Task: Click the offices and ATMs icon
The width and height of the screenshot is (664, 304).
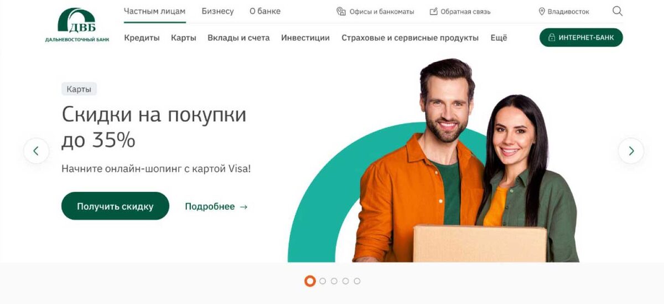Action: [341, 11]
